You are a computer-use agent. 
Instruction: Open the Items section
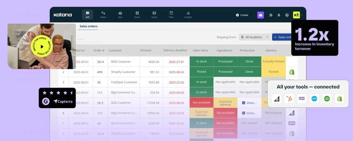154,14
